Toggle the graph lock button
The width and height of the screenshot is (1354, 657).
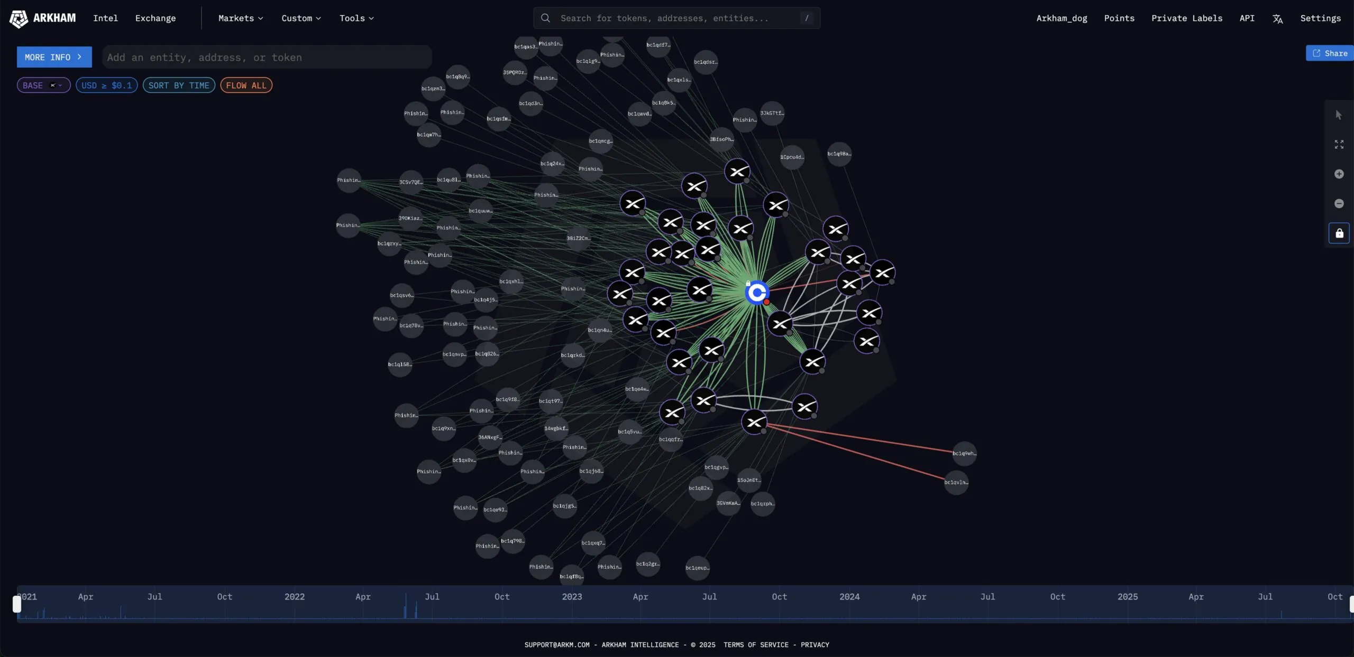tap(1339, 233)
